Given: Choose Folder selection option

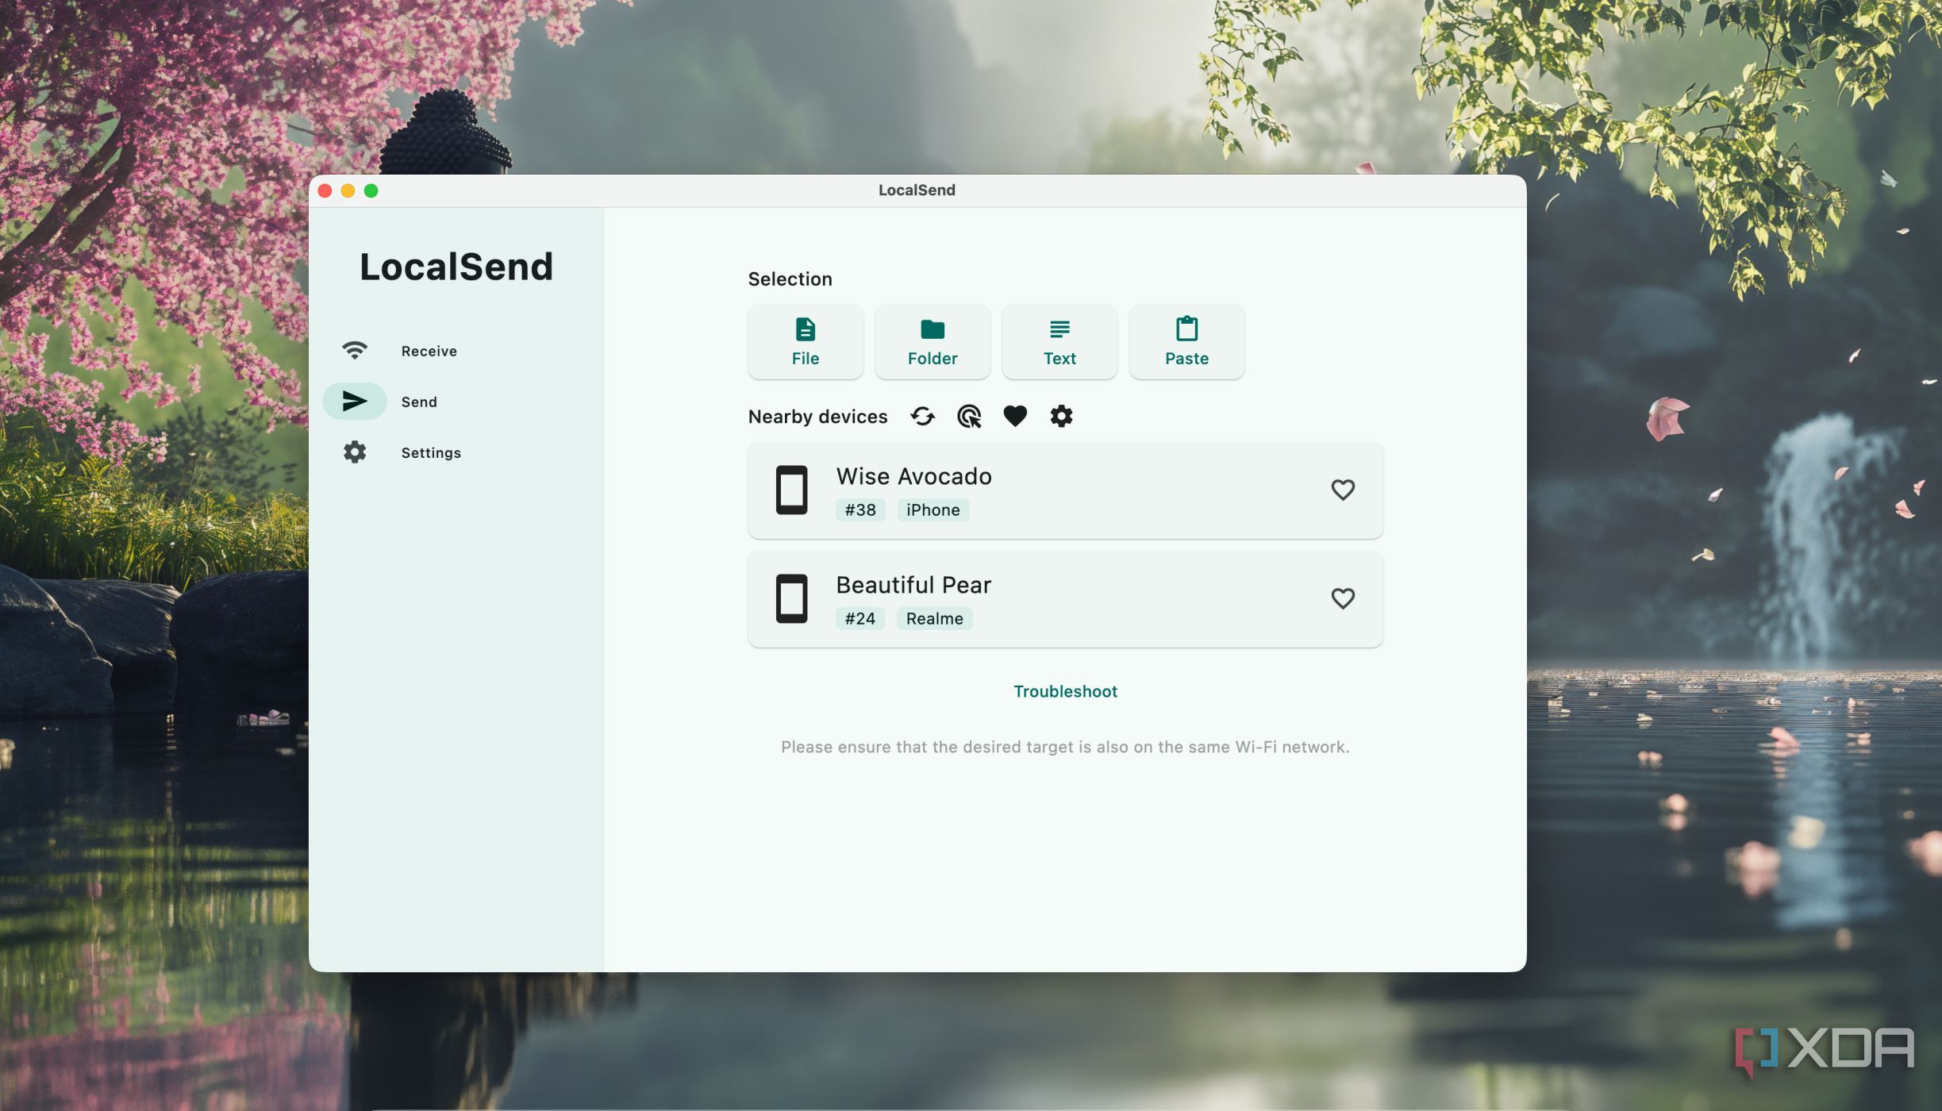Looking at the screenshot, I should click(x=932, y=342).
